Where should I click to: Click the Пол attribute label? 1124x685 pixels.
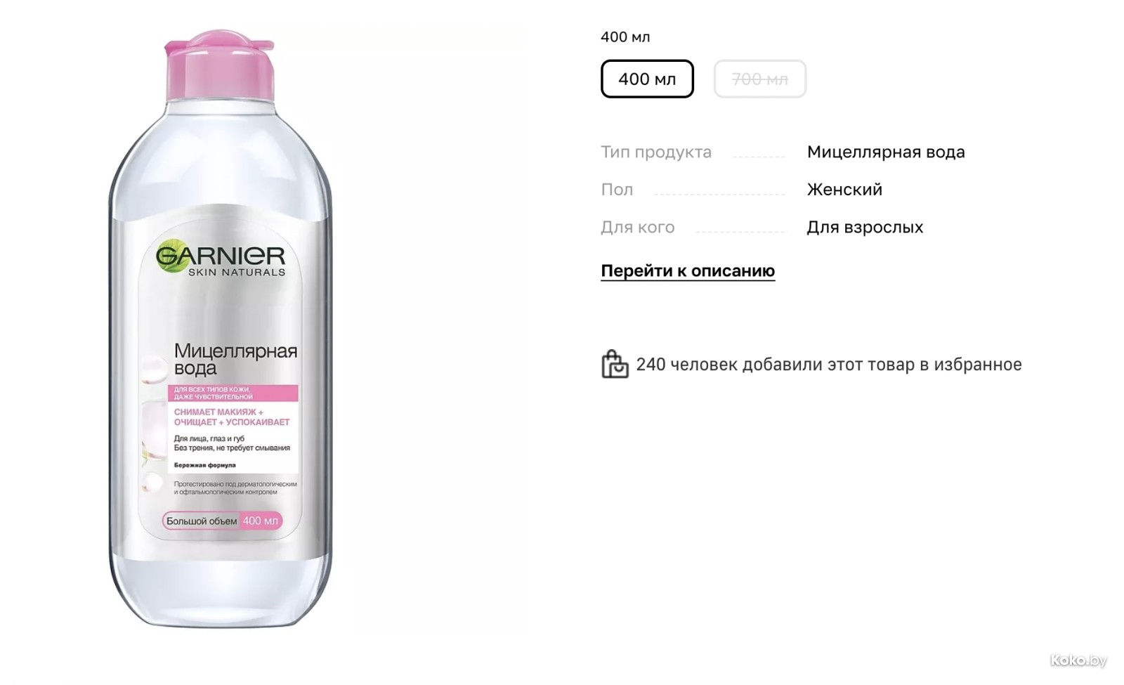(617, 190)
